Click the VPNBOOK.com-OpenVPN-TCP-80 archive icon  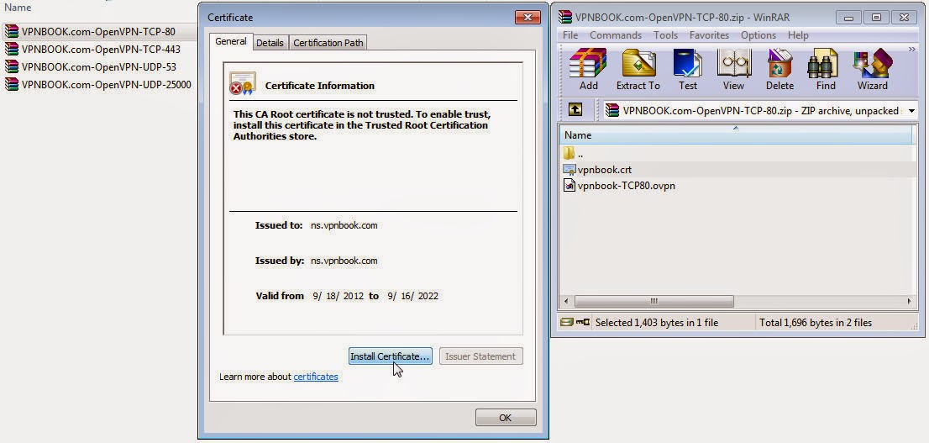click(11, 31)
